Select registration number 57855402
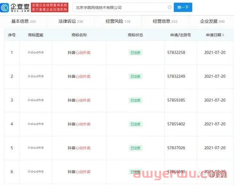Image resolution: width=234 pixels, height=185 pixels. pyautogui.click(x=176, y=124)
